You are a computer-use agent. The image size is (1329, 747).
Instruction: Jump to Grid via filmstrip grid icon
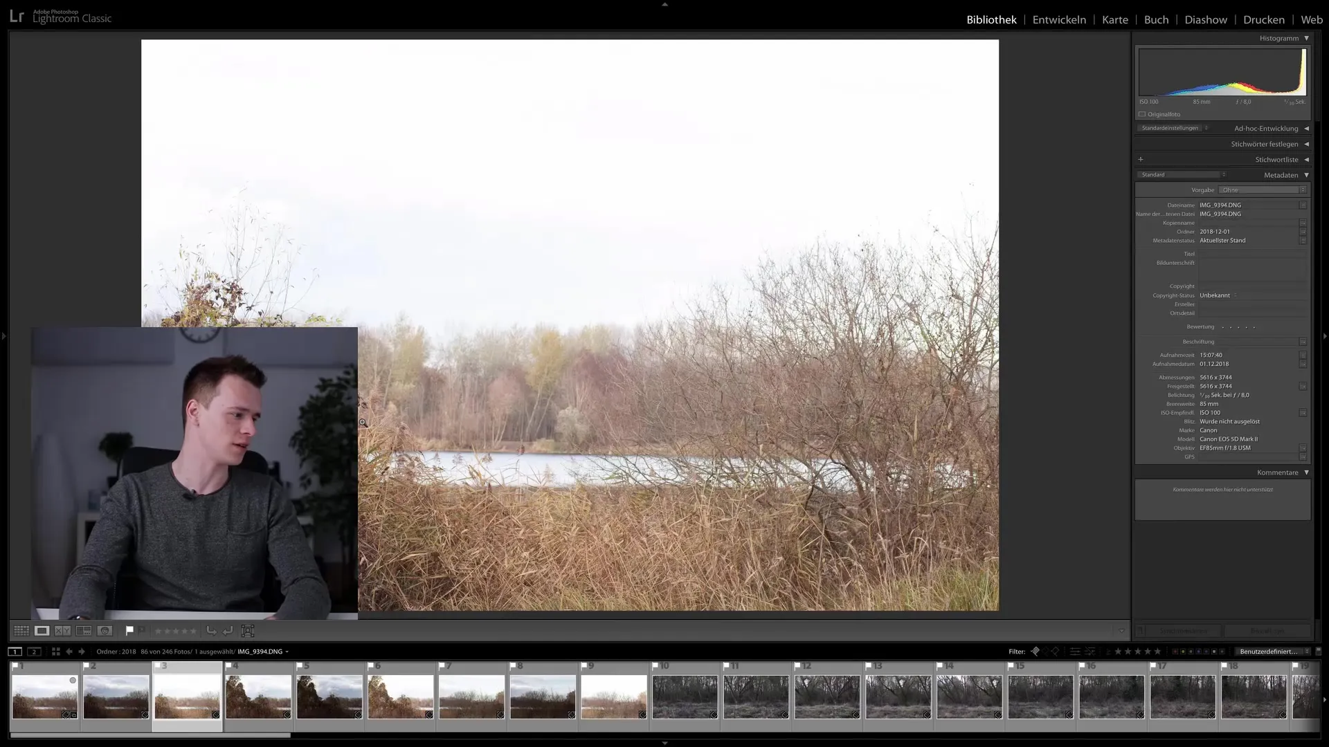point(56,652)
